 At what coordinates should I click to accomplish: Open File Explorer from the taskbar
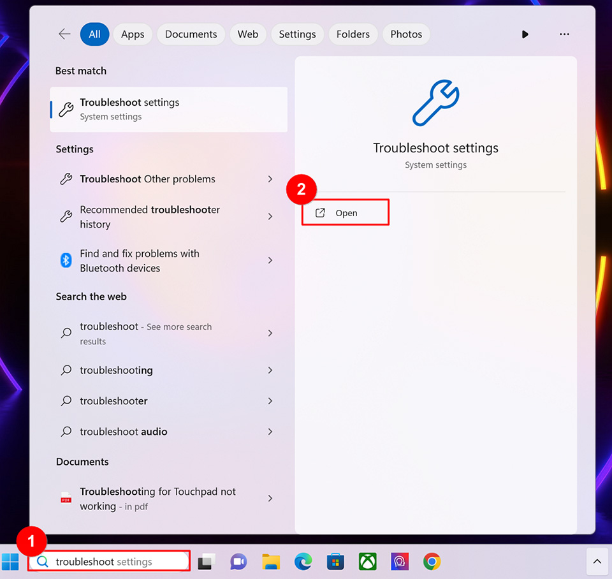(x=271, y=562)
